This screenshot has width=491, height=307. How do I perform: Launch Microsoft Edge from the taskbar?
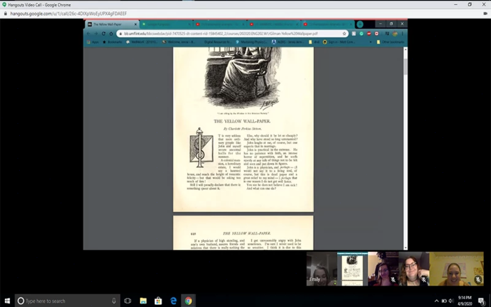[173, 301]
